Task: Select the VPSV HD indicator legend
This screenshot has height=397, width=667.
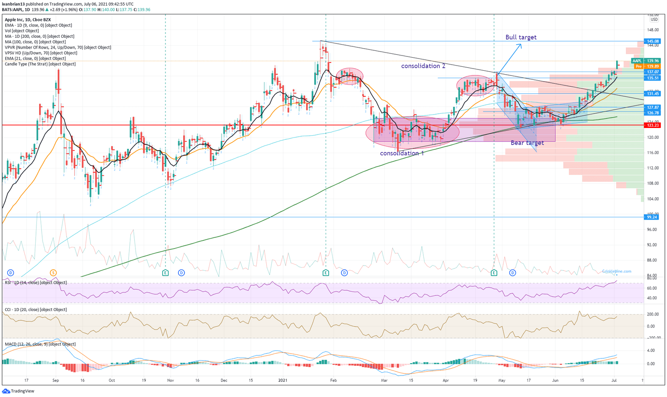Action: pyautogui.click(x=41, y=53)
